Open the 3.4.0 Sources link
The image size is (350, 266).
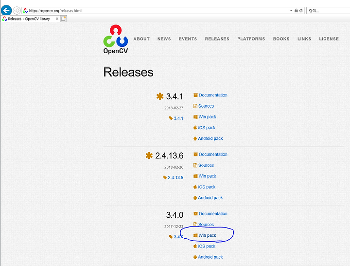coord(206,225)
